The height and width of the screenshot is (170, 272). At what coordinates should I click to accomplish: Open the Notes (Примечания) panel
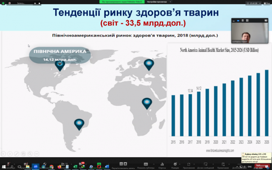coord(223,164)
